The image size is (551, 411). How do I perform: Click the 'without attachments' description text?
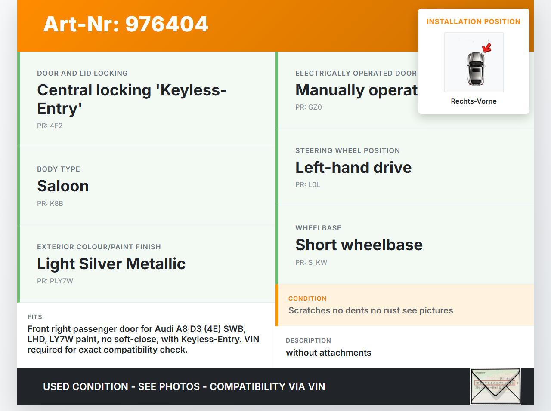point(328,353)
